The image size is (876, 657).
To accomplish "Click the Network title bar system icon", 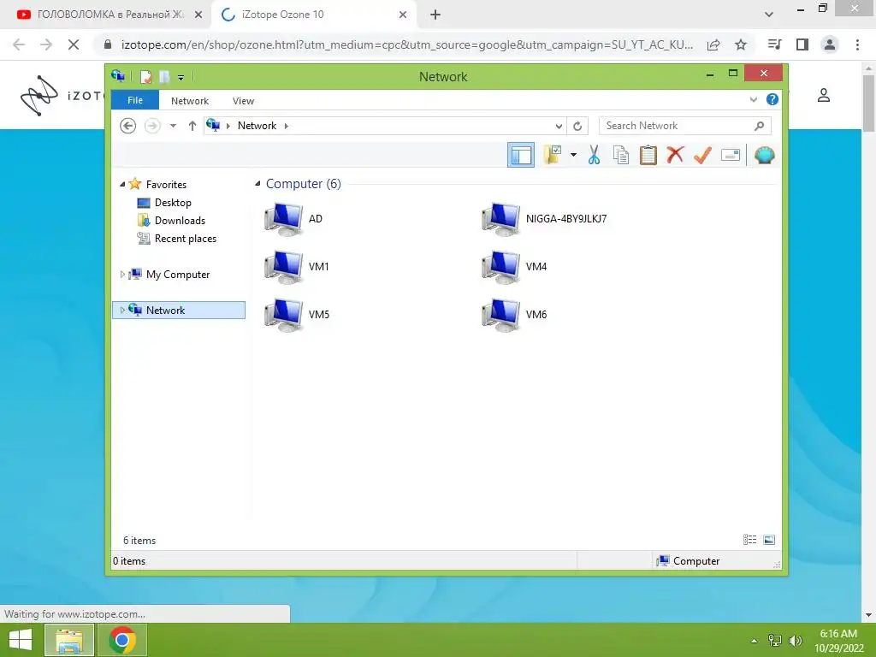I will point(118,76).
